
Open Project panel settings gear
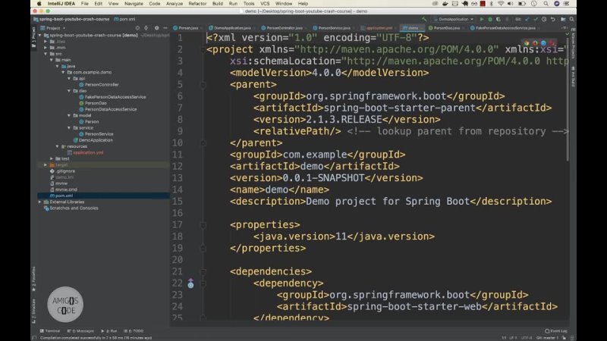156,28
